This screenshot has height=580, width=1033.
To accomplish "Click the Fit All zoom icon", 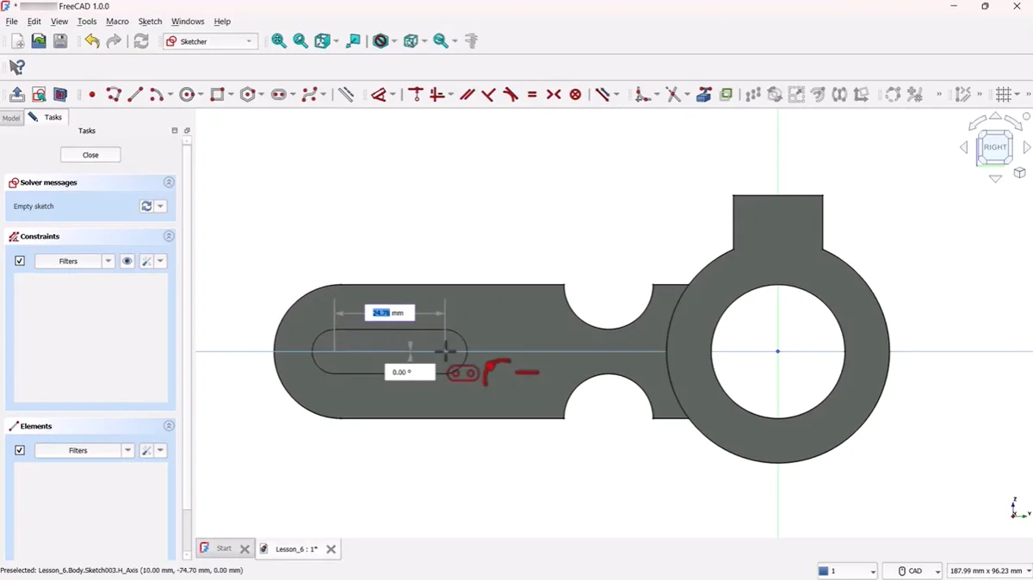I will coord(279,41).
